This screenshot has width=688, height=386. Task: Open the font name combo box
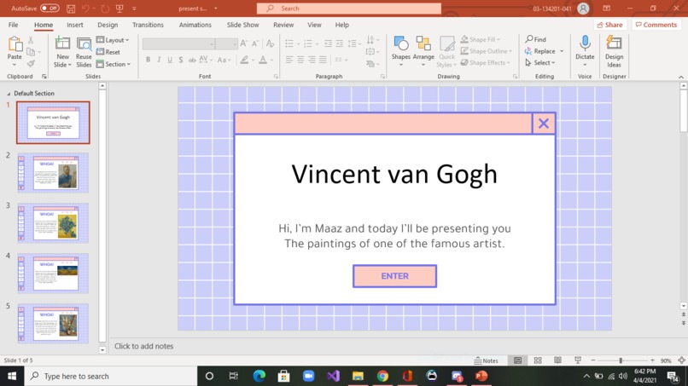coord(178,43)
